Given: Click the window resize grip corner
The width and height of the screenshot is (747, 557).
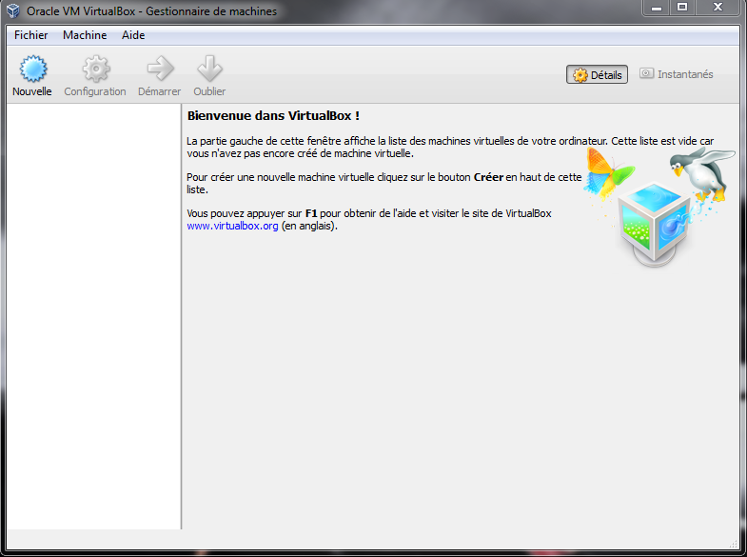Looking at the screenshot, I should pyautogui.click(x=734, y=544).
